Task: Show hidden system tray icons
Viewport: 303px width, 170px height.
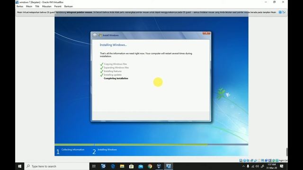Action: (243, 166)
